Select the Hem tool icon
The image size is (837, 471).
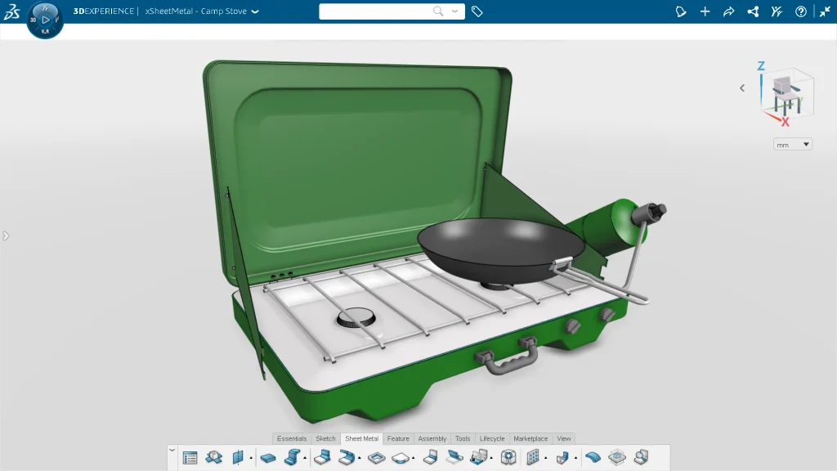point(346,458)
